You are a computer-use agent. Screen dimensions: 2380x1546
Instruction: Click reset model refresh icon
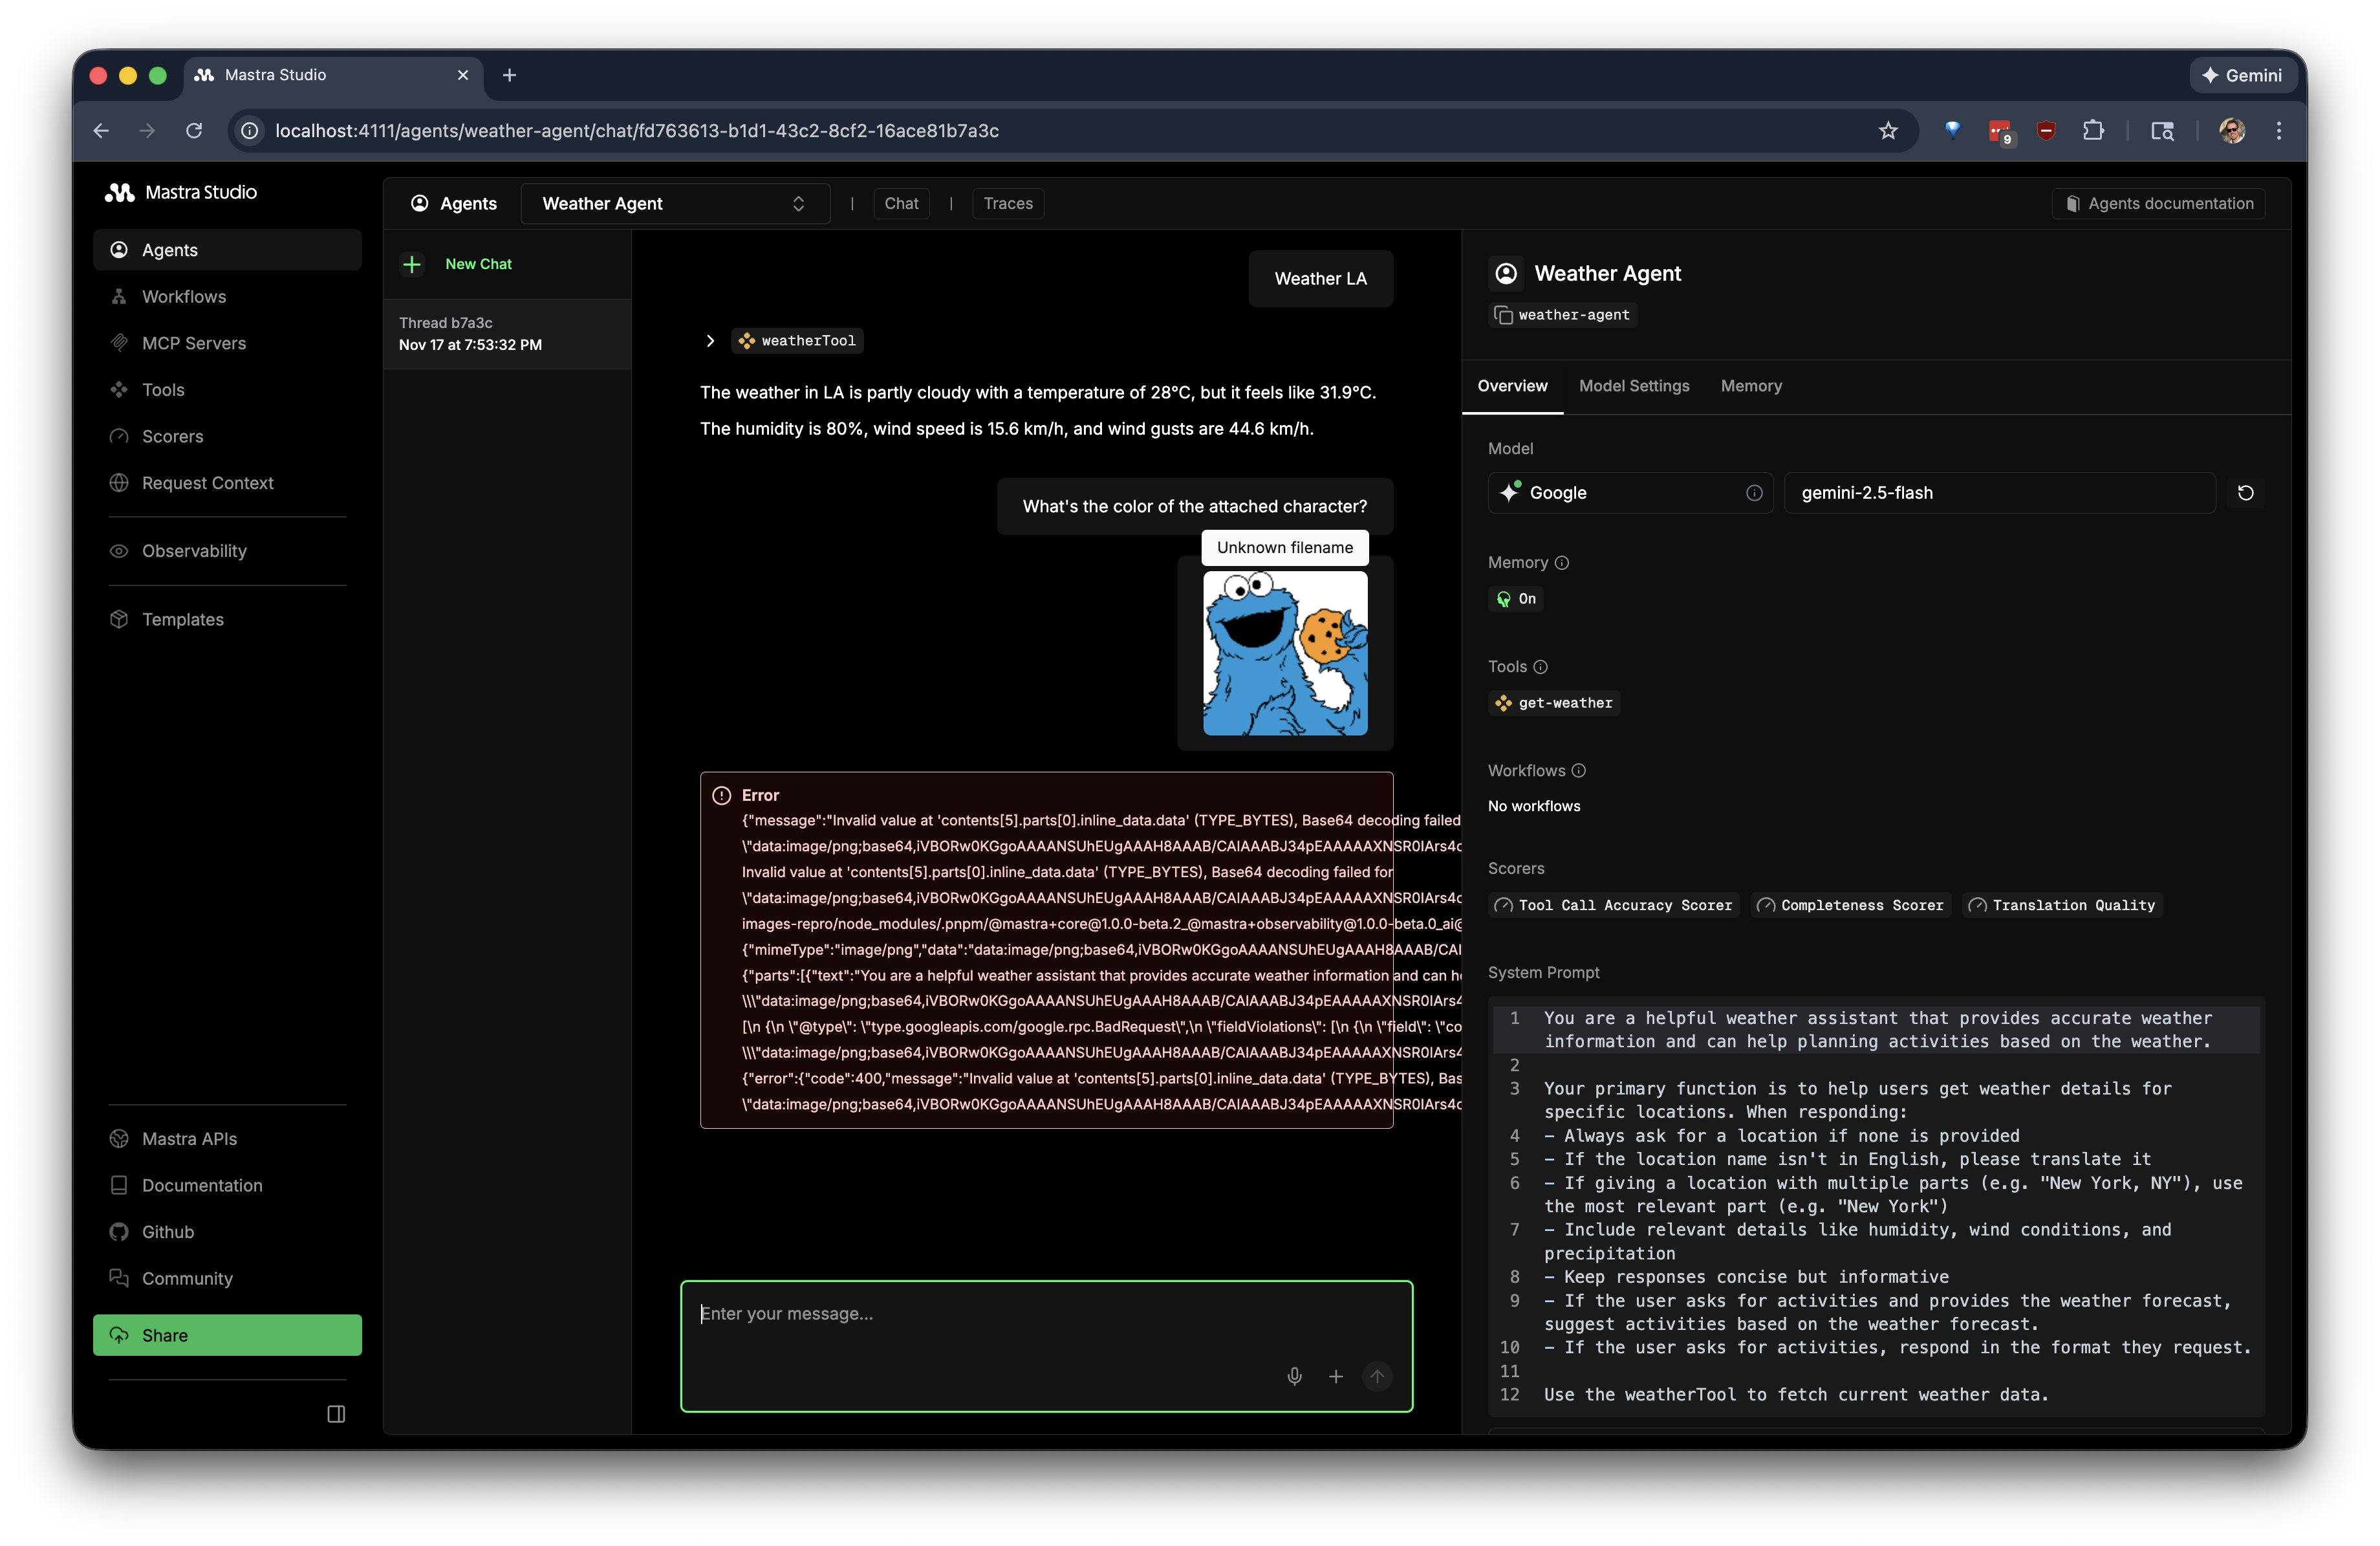click(2245, 493)
